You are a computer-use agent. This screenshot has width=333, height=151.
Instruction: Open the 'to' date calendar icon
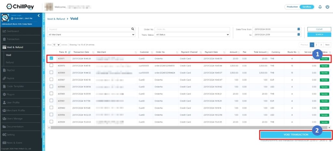pyautogui.click(x=299, y=34)
